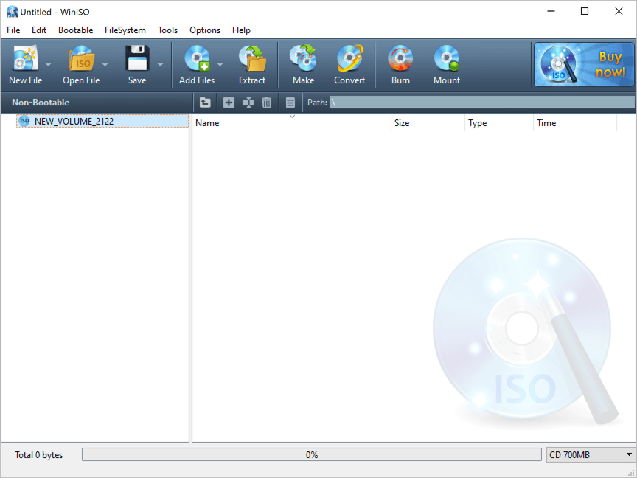Click the Convert toolbar icon
This screenshot has width=637, height=478.
[x=349, y=60]
